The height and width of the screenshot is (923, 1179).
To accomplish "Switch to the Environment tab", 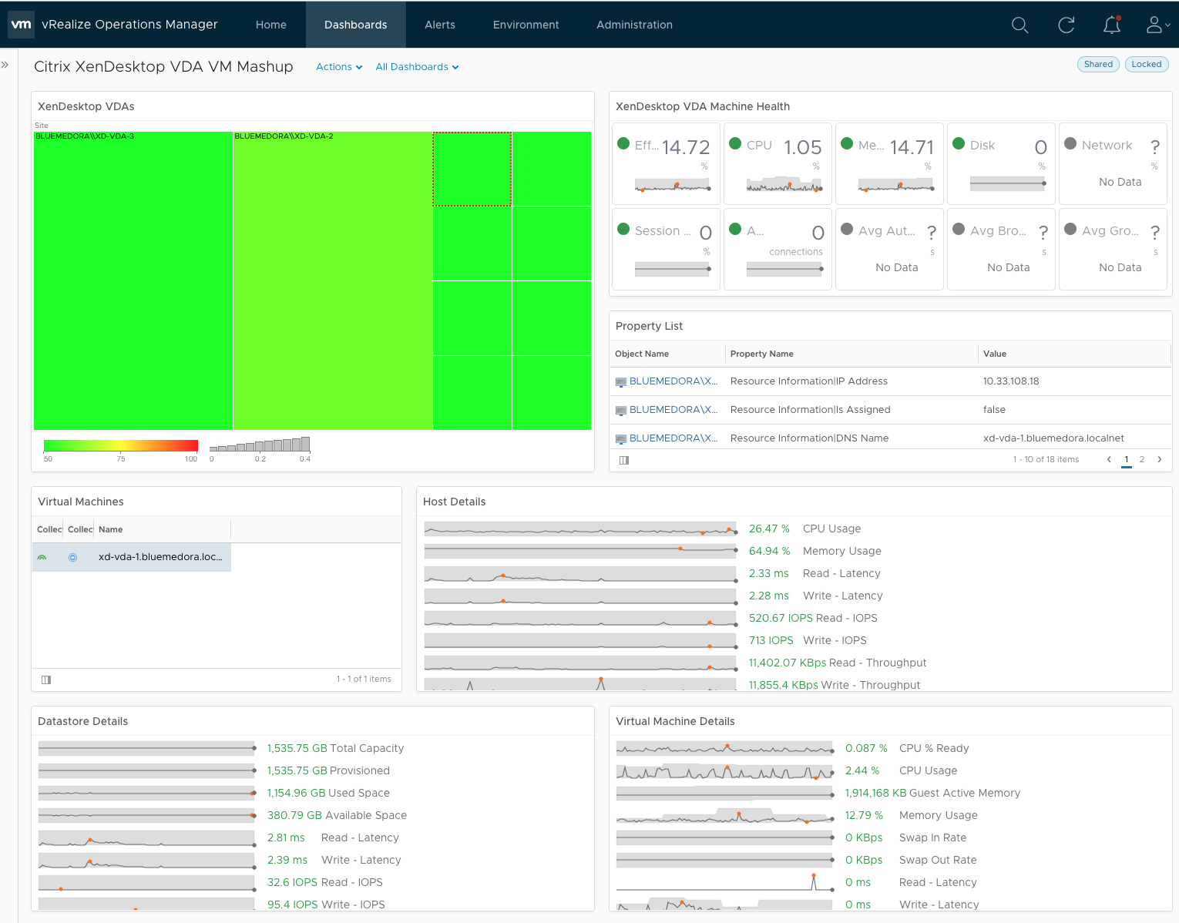I will [526, 25].
